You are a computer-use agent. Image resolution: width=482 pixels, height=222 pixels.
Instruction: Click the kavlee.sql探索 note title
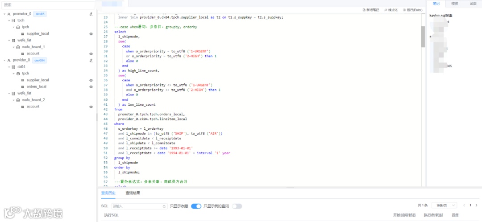[x=441, y=15]
